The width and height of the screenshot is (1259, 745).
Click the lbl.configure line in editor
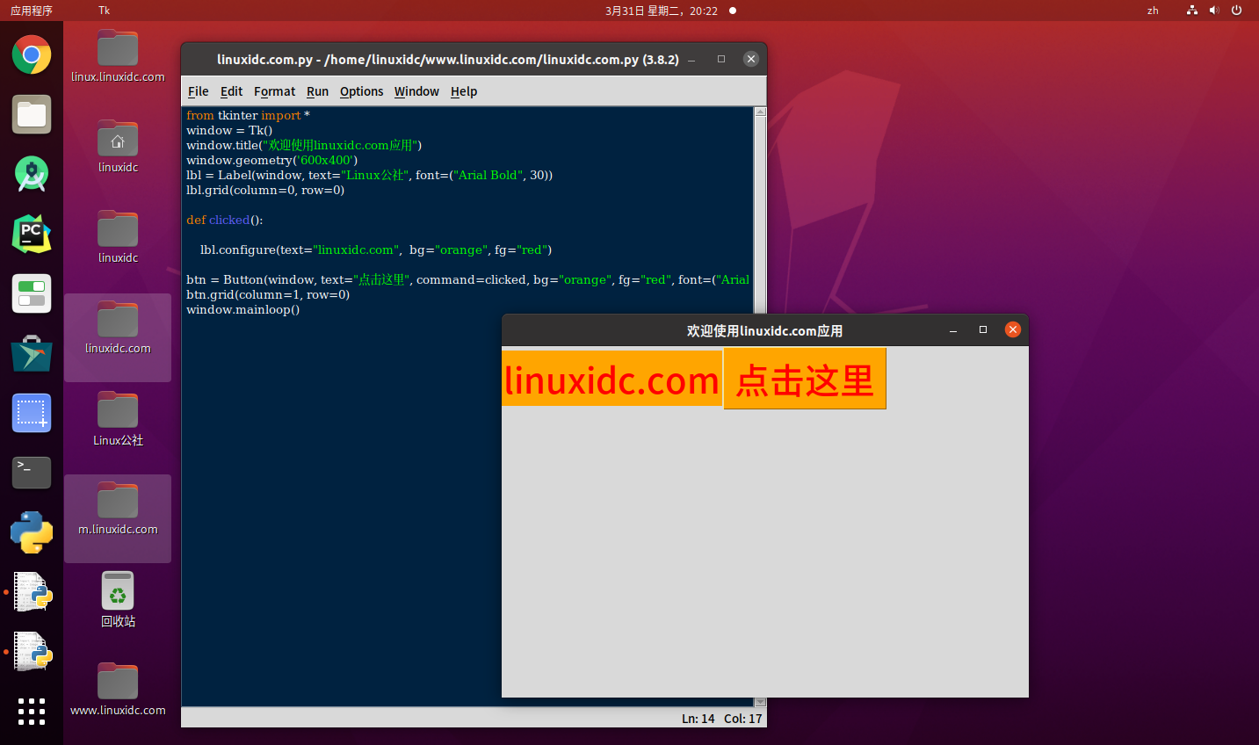(x=376, y=250)
